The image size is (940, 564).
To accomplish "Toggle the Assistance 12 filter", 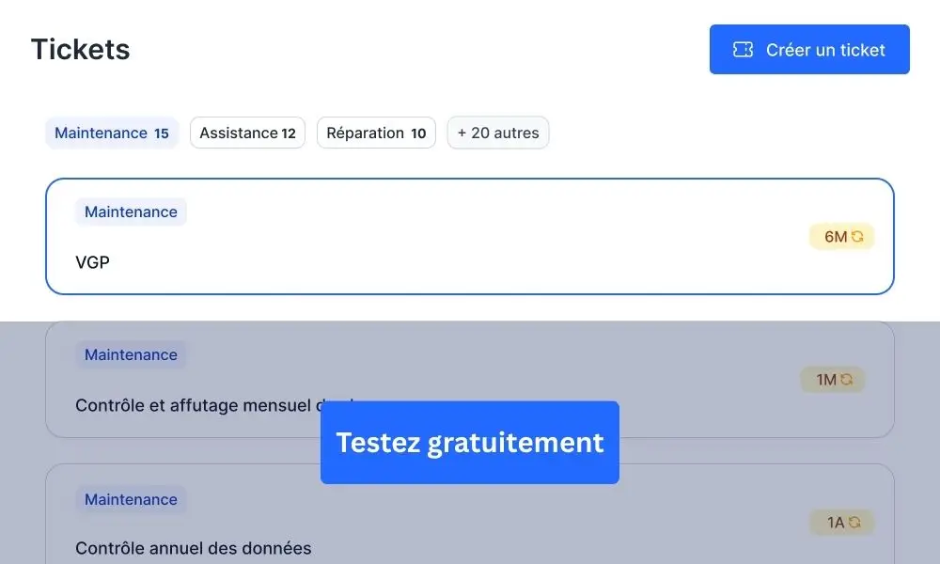I will point(247,133).
